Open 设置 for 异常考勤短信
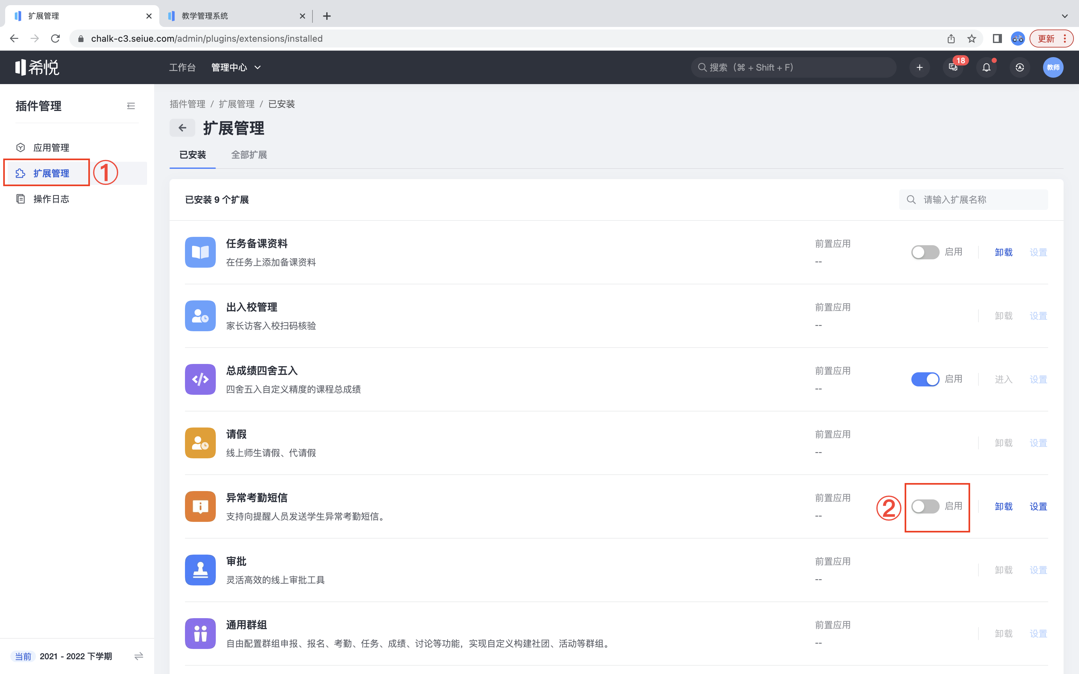Viewport: 1079px width, 674px height. 1038,506
